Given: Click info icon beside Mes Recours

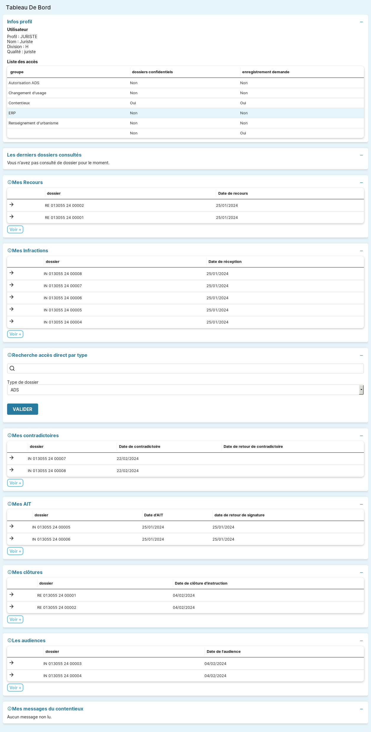Looking at the screenshot, I should [9, 183].
